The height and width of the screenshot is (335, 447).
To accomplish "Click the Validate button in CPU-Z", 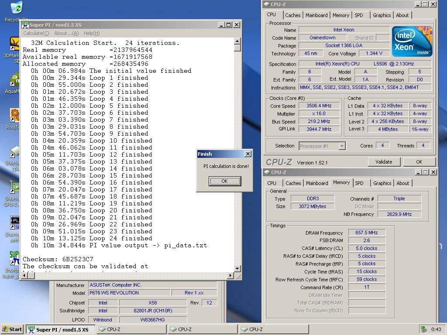I will (x=384, y=162).
